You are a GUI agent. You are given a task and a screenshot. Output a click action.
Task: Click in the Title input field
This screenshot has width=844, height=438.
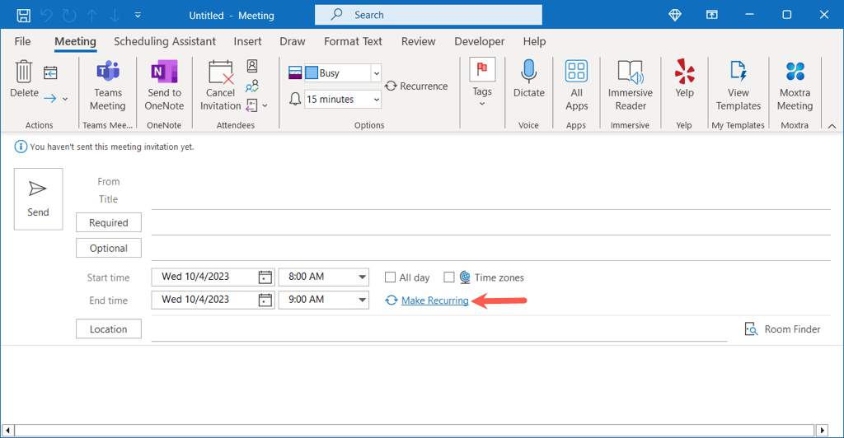(x=490, y=199)
